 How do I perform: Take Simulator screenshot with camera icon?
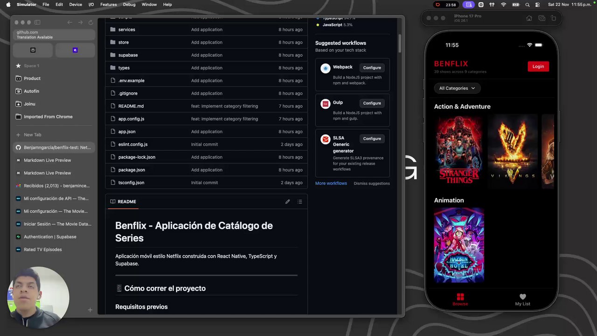[541, 18]
